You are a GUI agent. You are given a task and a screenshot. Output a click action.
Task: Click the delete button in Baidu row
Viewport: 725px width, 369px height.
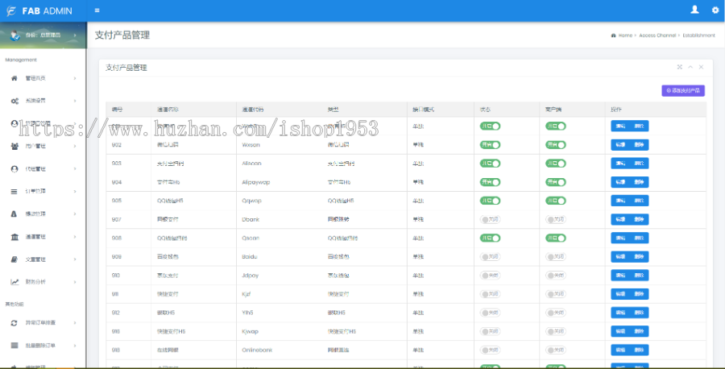[x=639, y=257]
